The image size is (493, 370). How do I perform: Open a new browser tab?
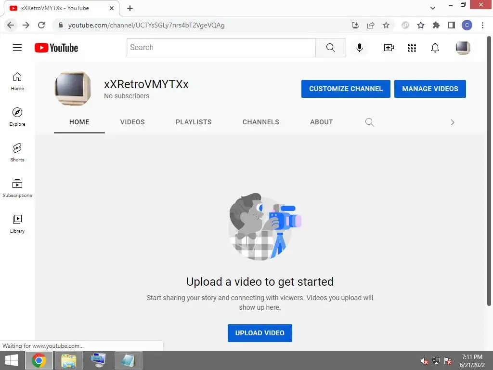(130, 8)
